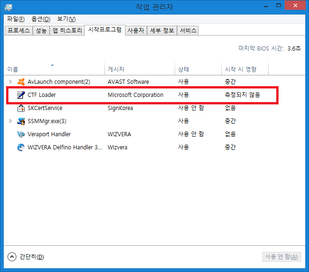Expand the SSMMgr.exe(3) group
Image resolution: width=309 pixels, height=272 pixels.
pos(10,121)
